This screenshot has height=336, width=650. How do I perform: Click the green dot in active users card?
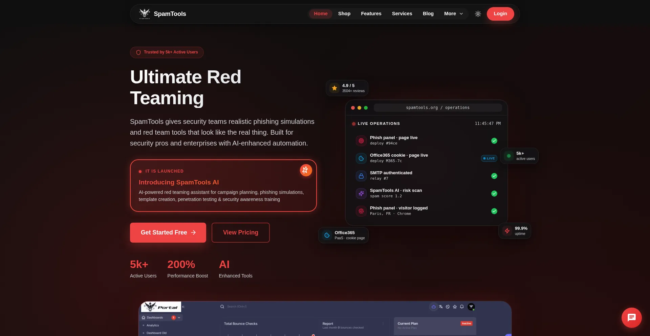click(x=509, y=156)
